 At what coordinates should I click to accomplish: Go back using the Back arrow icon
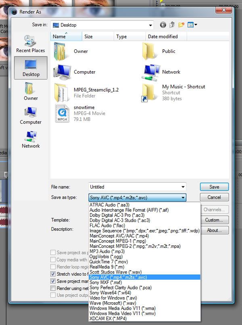[163, 25]
